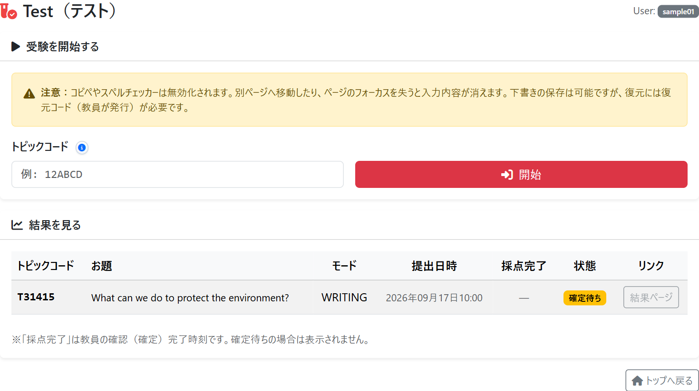Viewport: 699px width, 391px height.
Task: Click the home icon in トップへ戻る
Action: pyautogui.click(x=637, y=381)
